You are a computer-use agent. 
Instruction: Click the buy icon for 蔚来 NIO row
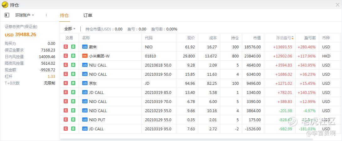(66, 47)
